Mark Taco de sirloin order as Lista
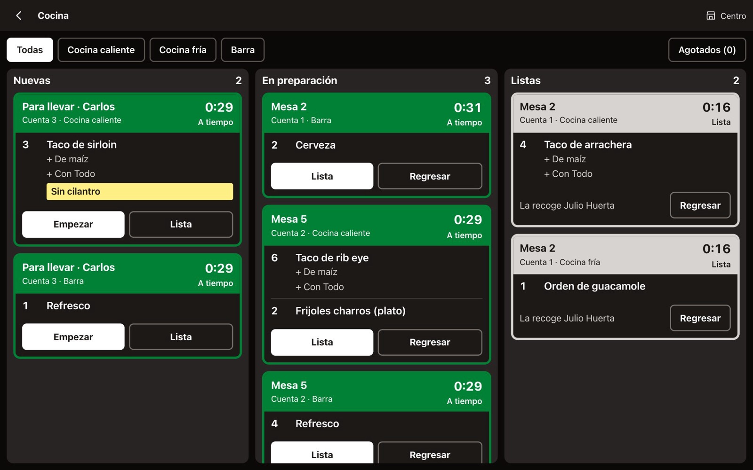This screenshot has width=753, height=470. (181, 224)
